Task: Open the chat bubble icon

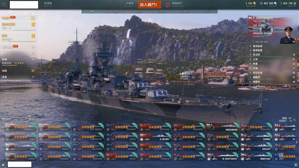Action: [x=3, y=165]
